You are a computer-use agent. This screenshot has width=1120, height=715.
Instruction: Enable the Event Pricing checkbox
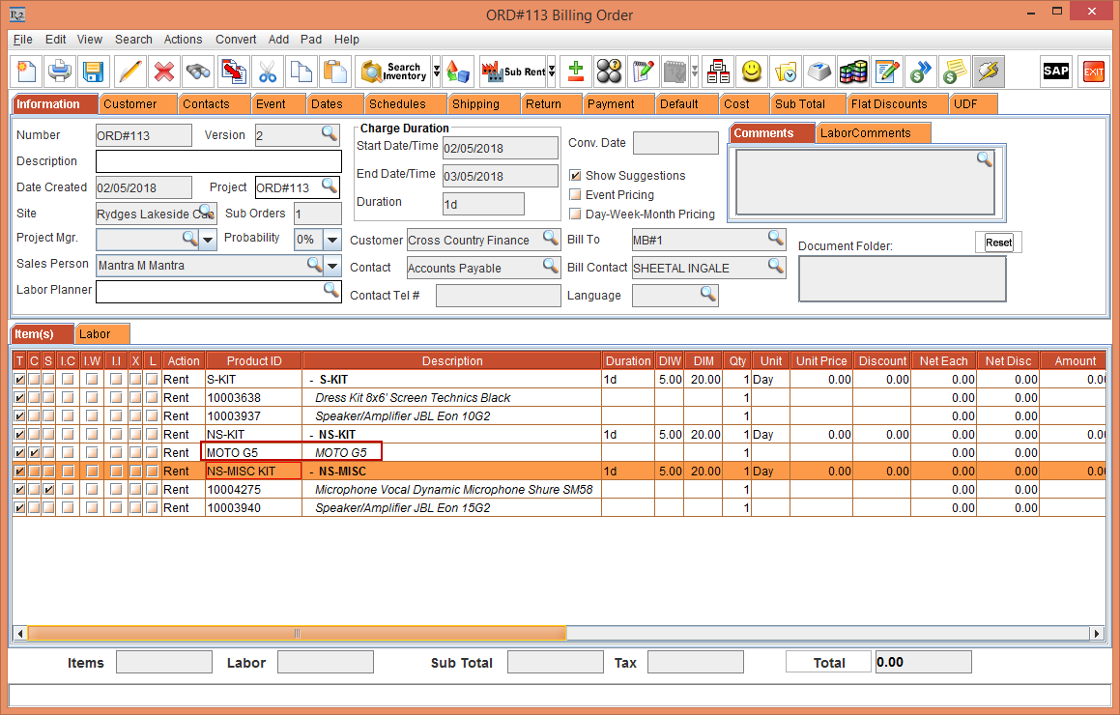pyautogui.click(x=575, y=195)
